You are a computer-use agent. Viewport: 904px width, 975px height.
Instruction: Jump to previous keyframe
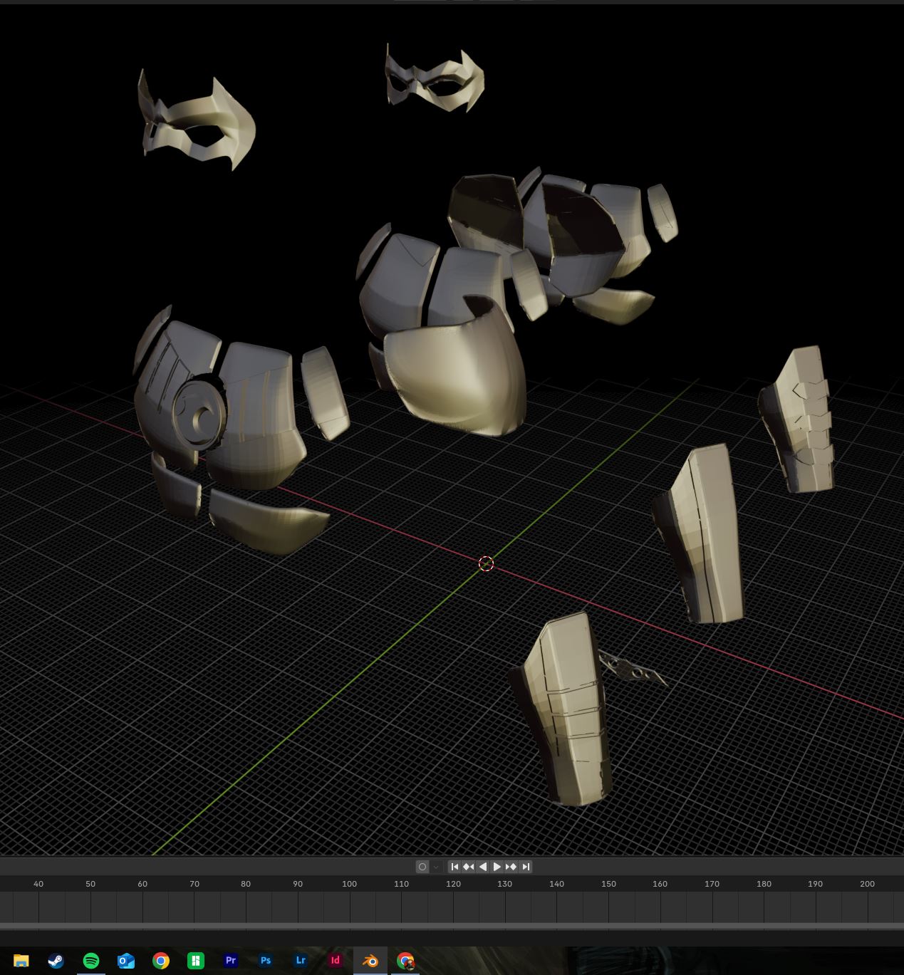point(468,867)
